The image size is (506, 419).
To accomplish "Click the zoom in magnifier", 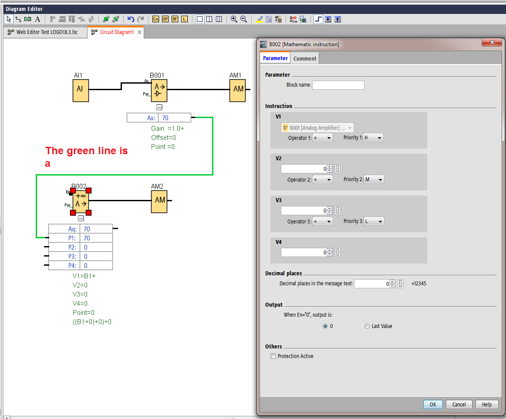I will (234, 19).
